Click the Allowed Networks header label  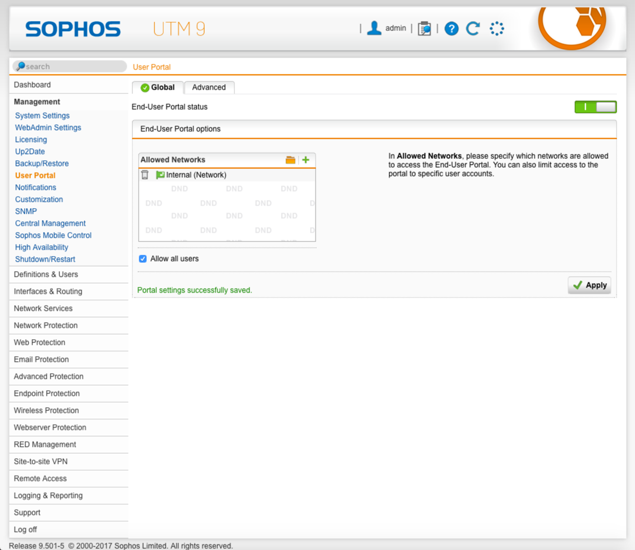coord(173,160)
